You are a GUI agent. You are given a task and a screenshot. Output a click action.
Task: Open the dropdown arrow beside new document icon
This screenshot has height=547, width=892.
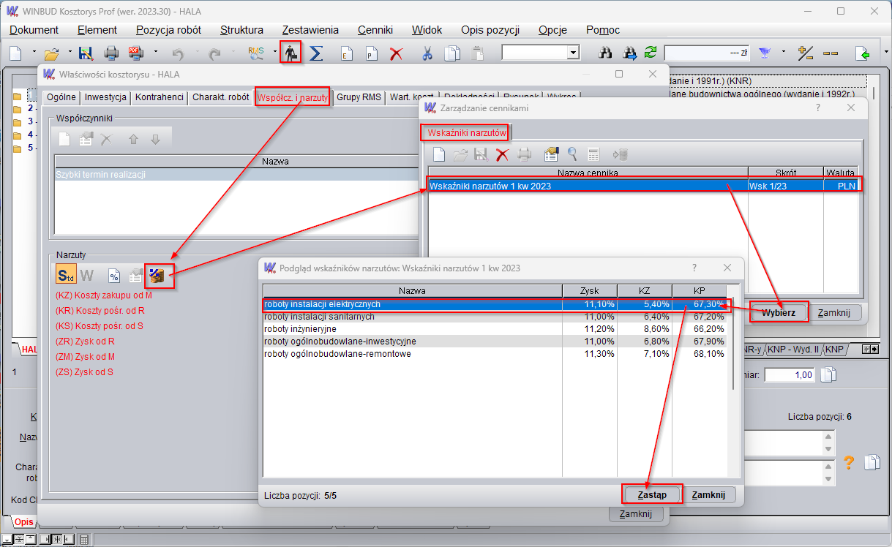click(34, 53)
